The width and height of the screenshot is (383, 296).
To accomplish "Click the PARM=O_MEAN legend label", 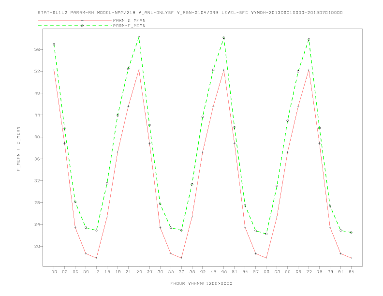I will 129,20.
